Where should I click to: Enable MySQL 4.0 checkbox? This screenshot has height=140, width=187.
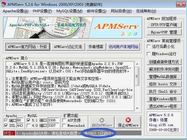click(28, 125)
